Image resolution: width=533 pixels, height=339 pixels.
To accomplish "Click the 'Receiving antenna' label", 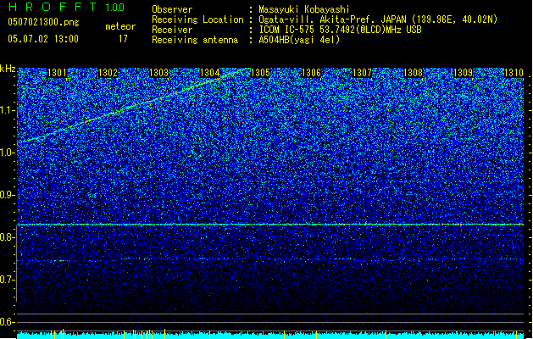I will click(x=195, y=40).
